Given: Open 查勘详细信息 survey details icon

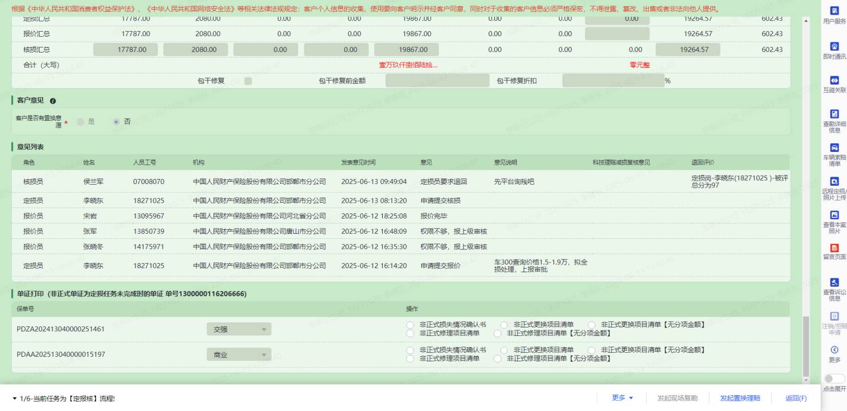Looking at the screenshot, I should (x=834, y=114).
